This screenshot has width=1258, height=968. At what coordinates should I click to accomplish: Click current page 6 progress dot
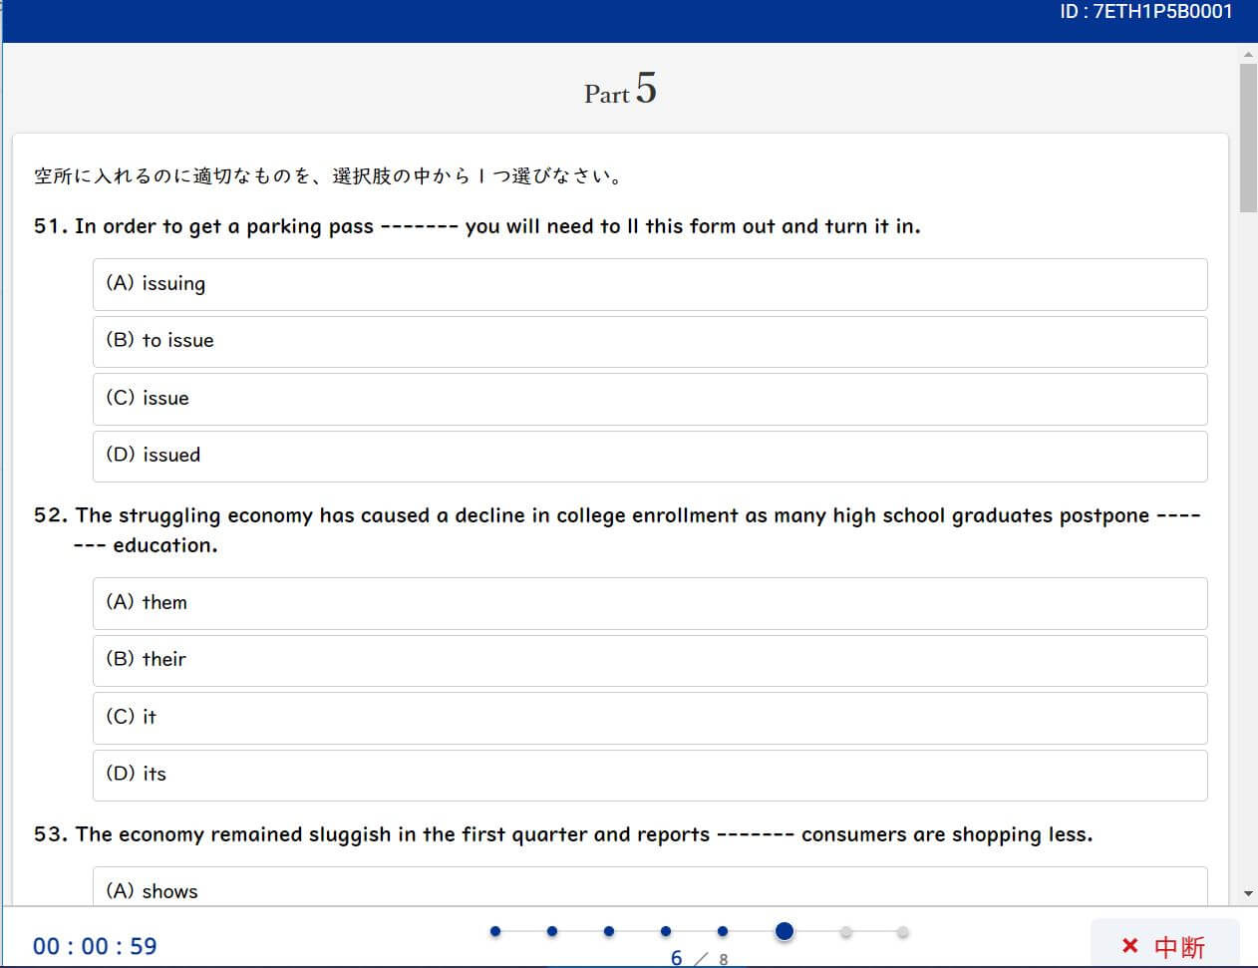[785, 931]
